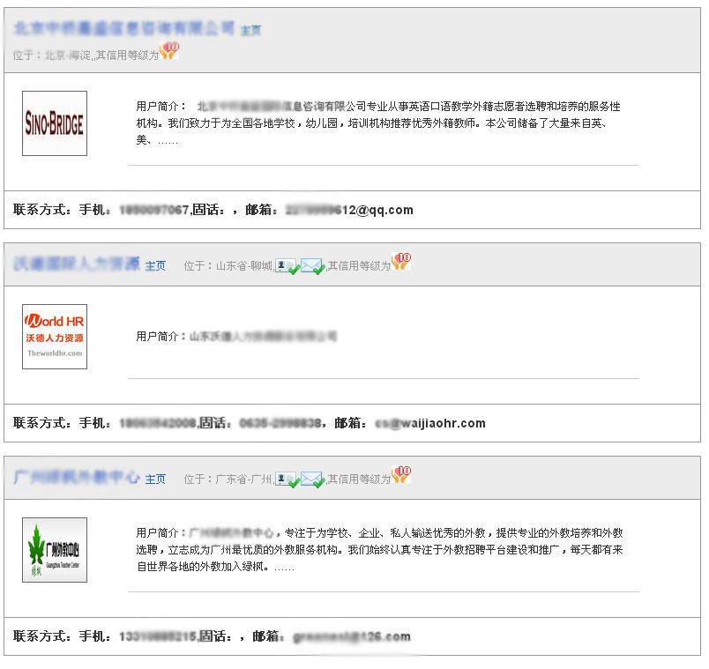
Task: Open the Beijing consulting company title link
Action: point(124,28)
